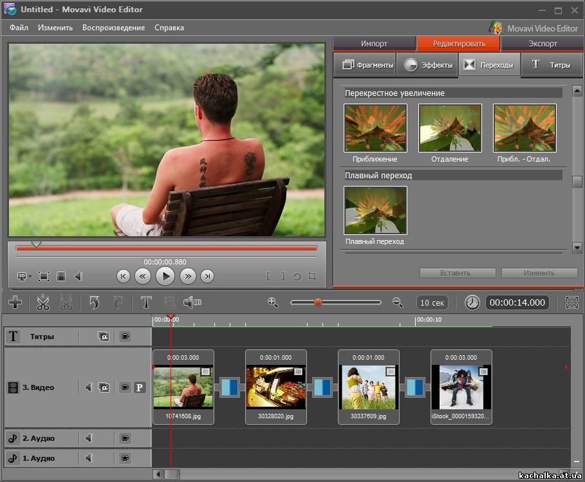Screen dimensions: 585x482
Task: Click the zoom in magnifier icon
Action: (x=273, y=302)
